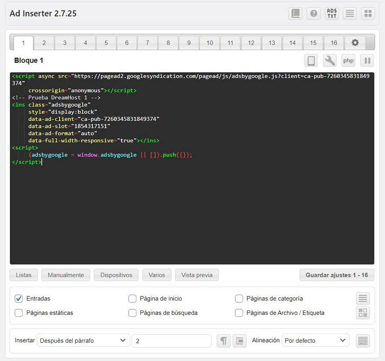Click the wrench tools icon
Screen dimensions: 385x361
click(329, 61)
